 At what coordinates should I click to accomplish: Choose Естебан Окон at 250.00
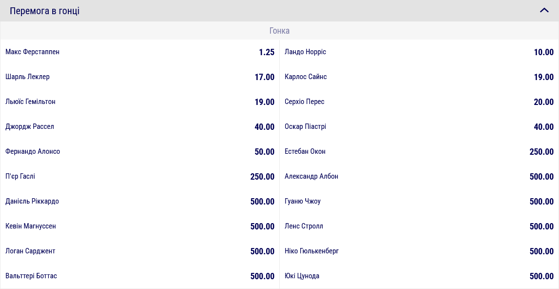tap(541, 152)
